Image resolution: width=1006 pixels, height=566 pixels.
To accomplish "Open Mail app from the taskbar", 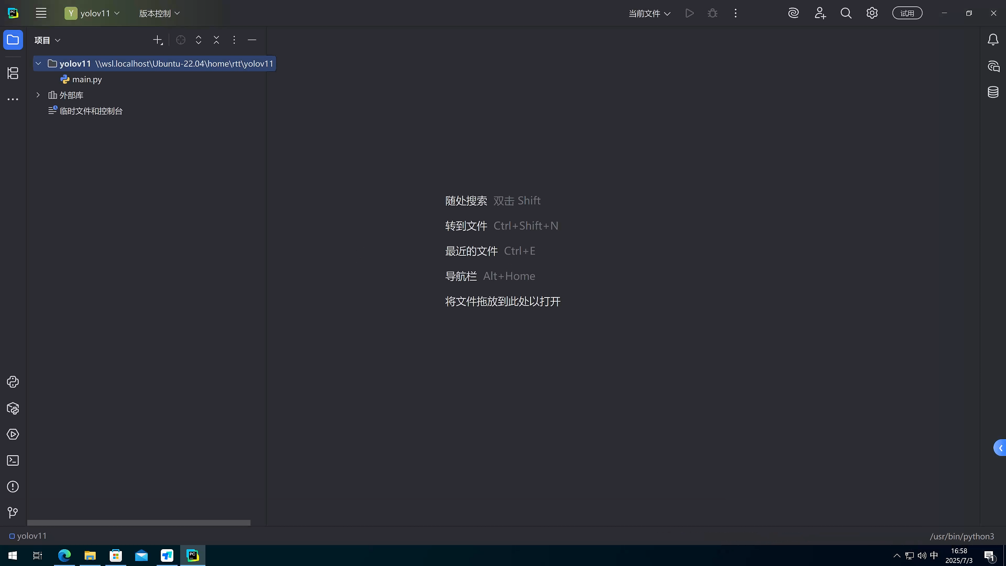I will pyautogui.click(x=141, y=555).
